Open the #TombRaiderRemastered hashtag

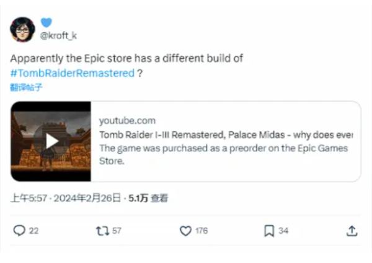72,73
